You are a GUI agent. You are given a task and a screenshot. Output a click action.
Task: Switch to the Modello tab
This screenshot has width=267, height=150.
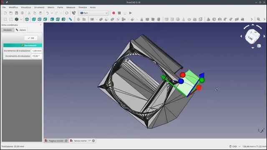(x=8, y=30)
